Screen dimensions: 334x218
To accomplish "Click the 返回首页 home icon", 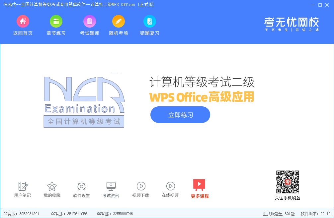I will point(23,22).
